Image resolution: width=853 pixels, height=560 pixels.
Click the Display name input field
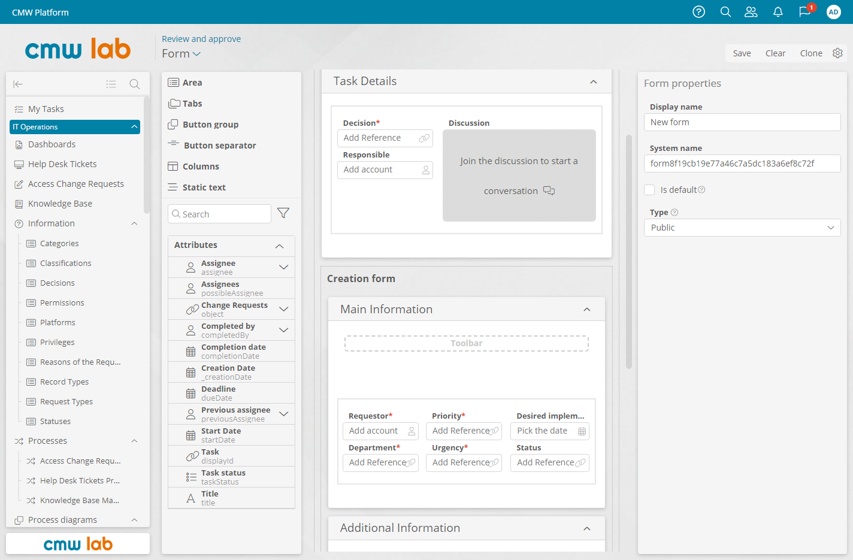(742, 122)
